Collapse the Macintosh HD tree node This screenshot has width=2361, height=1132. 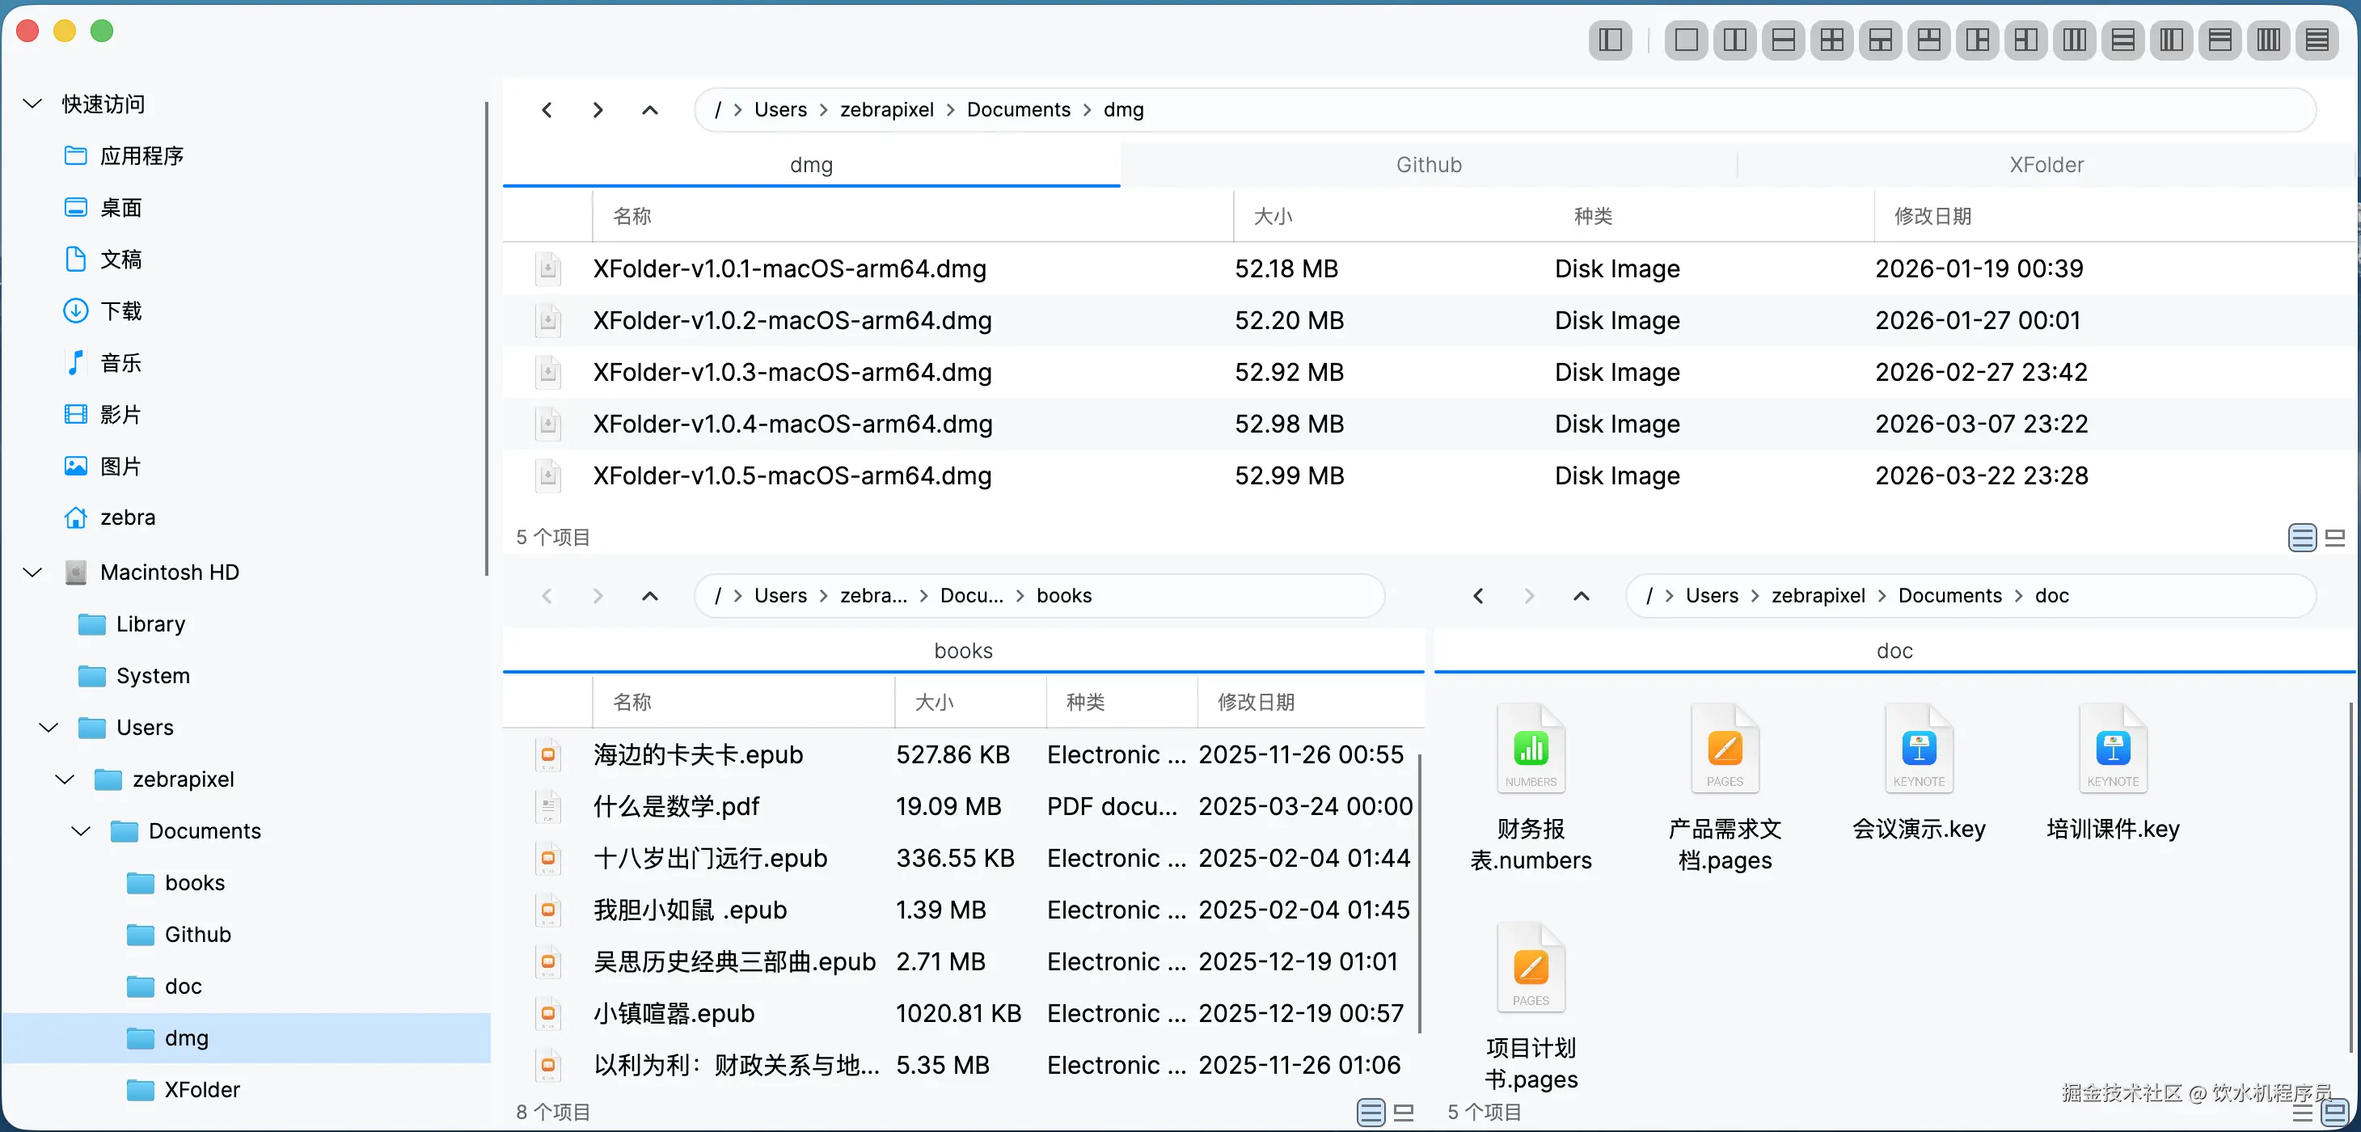coord(33,572)
